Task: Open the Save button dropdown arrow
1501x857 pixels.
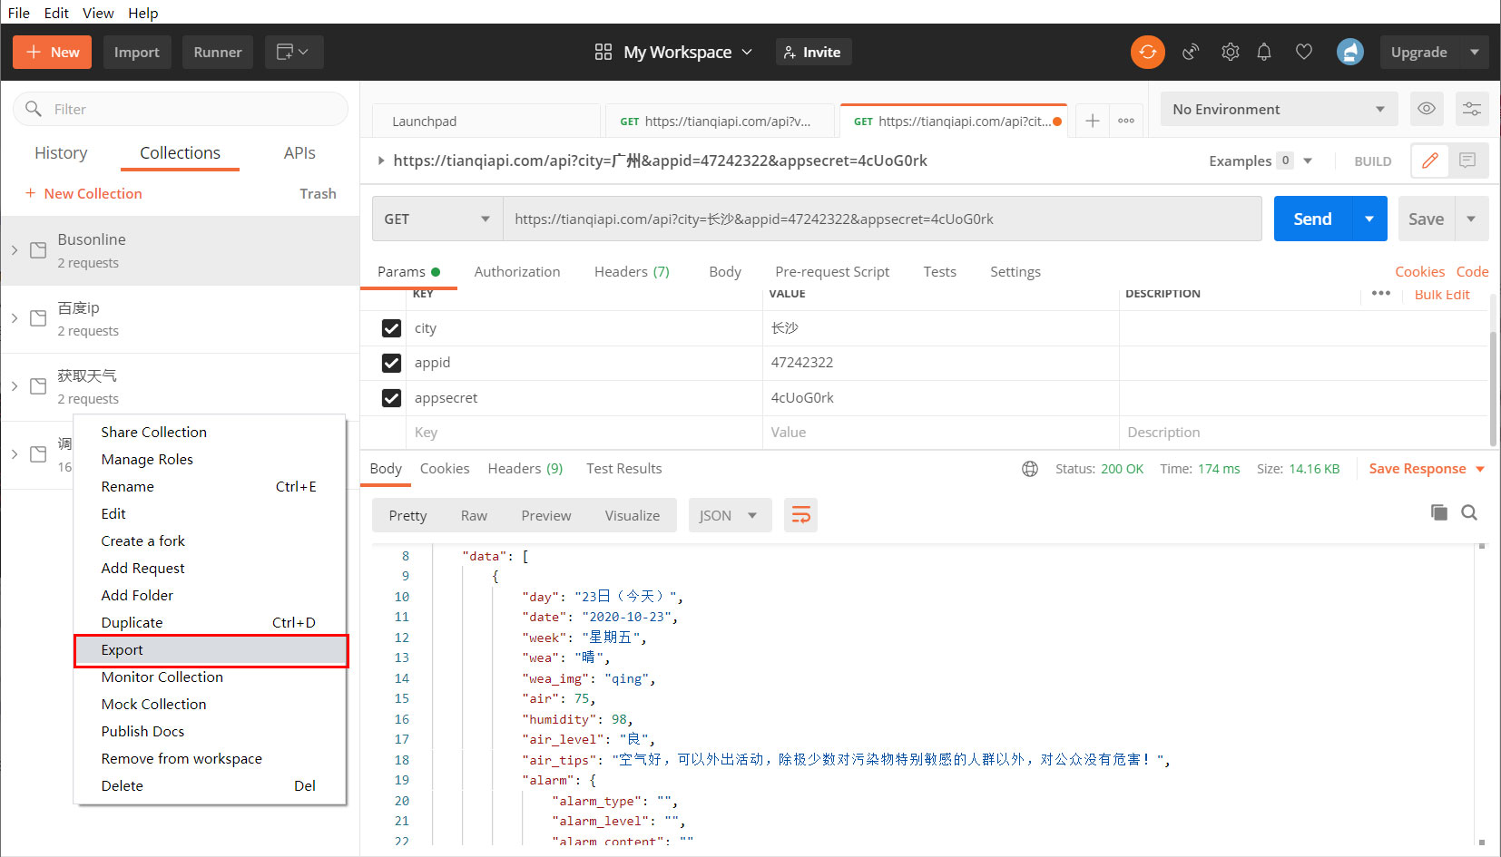Action: point(1471,219)
